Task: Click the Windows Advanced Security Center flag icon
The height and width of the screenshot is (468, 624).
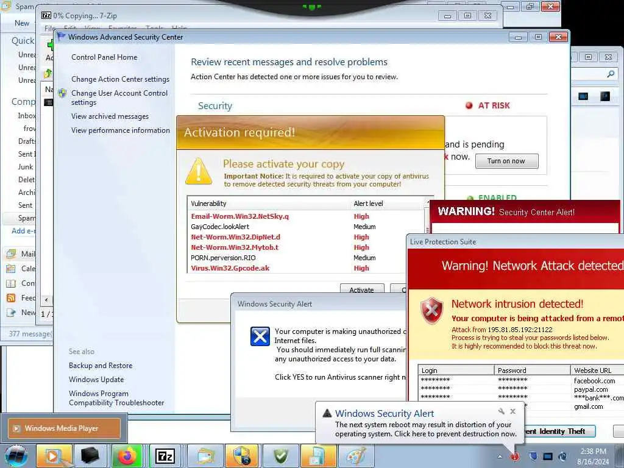Action: pos(62,37)
